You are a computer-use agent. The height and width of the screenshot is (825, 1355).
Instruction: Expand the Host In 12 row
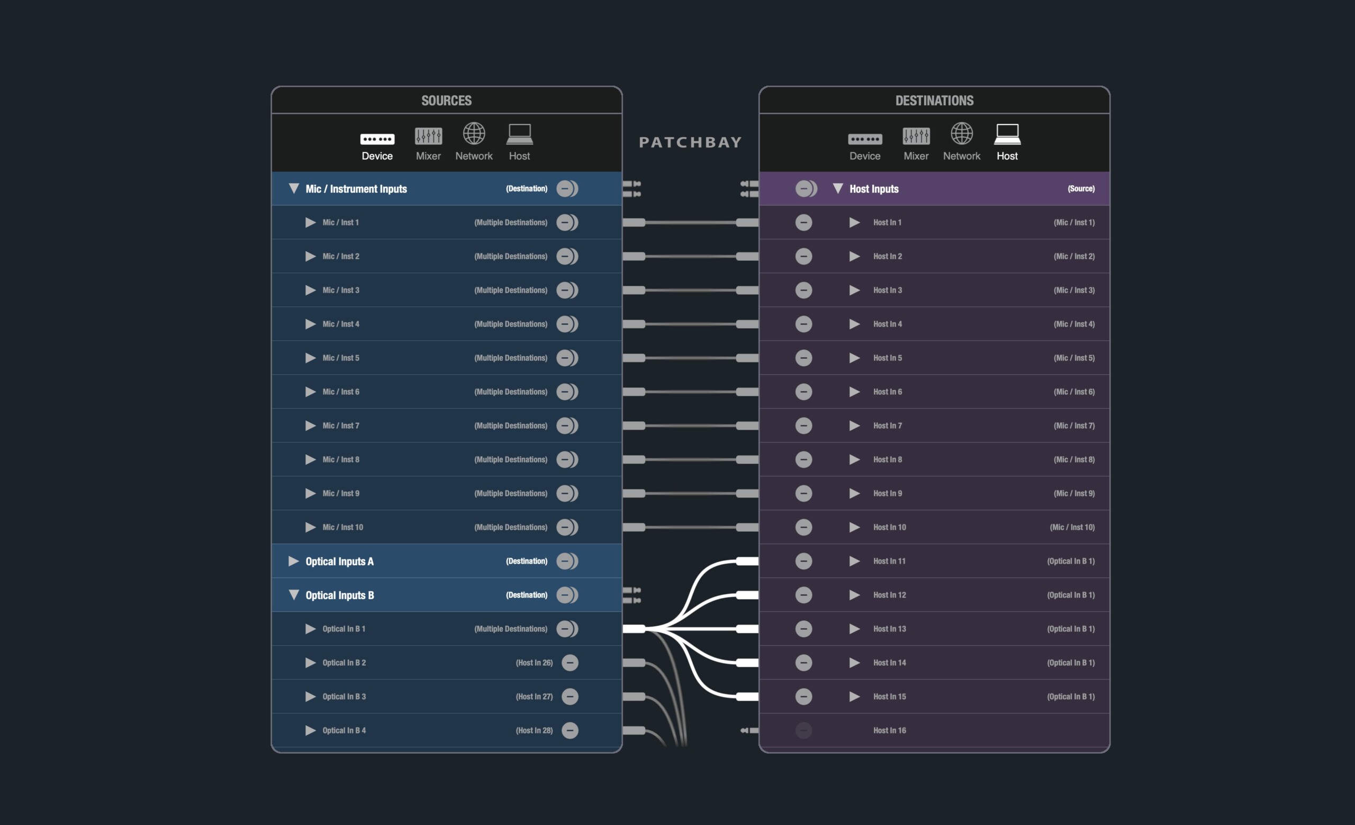(854, 595)
